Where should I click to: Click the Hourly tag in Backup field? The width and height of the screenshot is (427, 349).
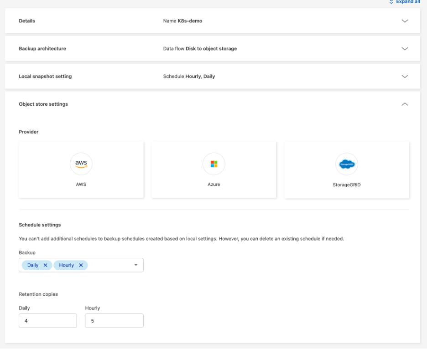(x=66, y=265)
